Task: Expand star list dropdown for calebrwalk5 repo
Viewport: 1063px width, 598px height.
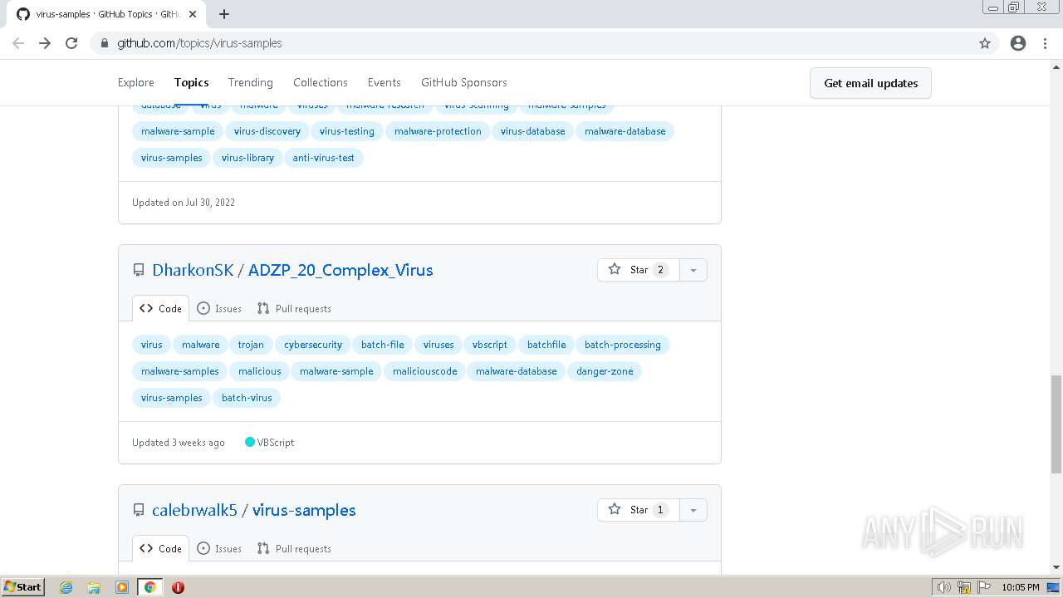Action: (693, 510)
